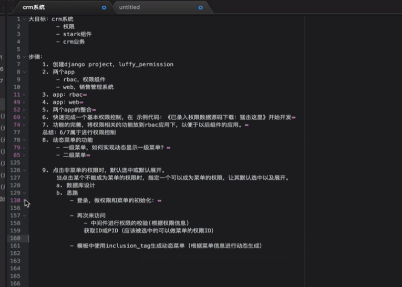Screen dimensions: 402x287
Task: Click the '大目标: crm系统' line
Action: (51, 19)
